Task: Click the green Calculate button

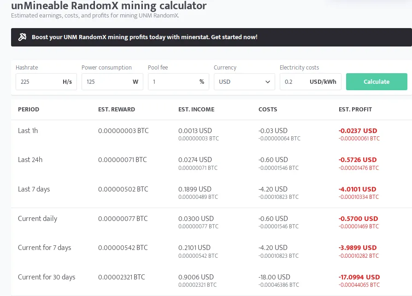Action: click(x=377, y=81)
